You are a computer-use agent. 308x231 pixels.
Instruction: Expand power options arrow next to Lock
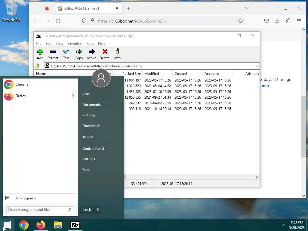(x=98, y=210)
